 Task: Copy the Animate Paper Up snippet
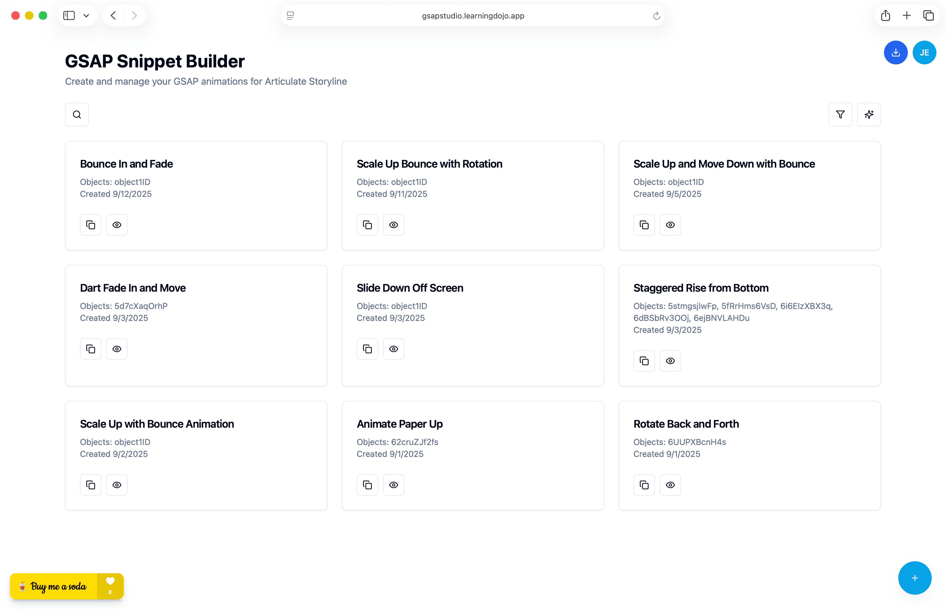(x=367, y=485)
